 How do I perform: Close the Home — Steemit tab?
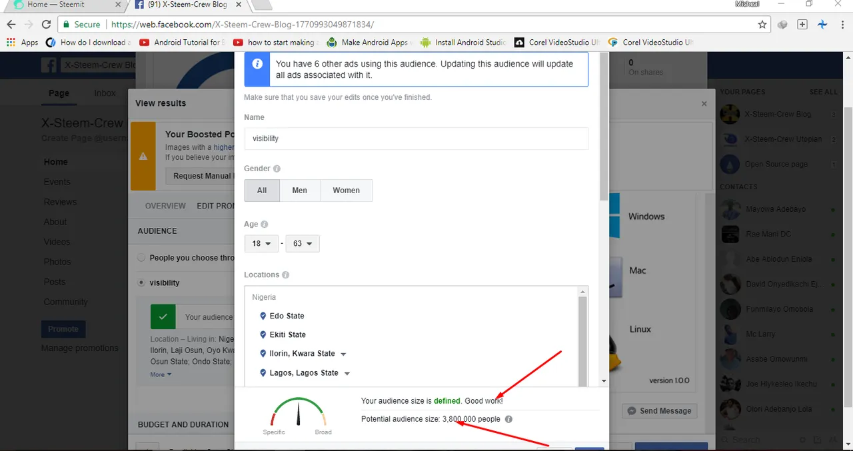tap(119, 5)
